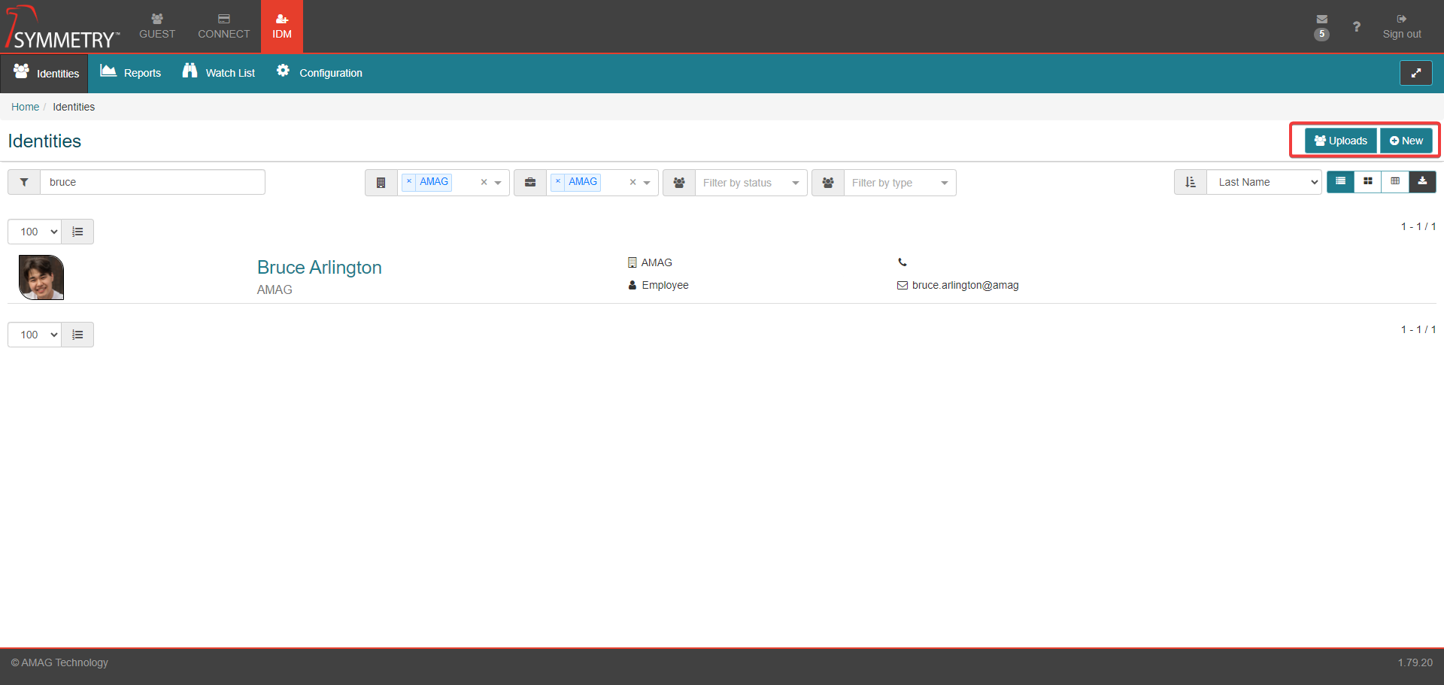Click the AMAG text under Bruce Arlington's name
The width and height of the screenshot is (1444, 685).
[275, 289]
